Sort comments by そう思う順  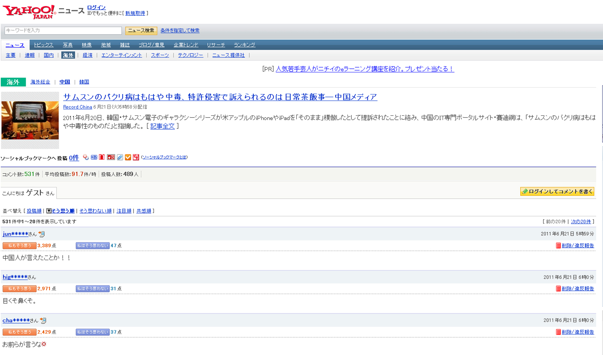(x=62, y=211)
